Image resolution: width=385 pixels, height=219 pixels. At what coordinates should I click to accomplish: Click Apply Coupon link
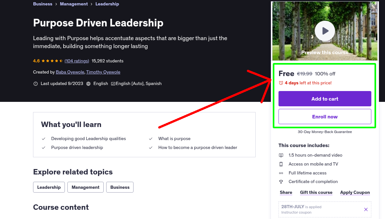pyautogui.click(x=355, y=193)
